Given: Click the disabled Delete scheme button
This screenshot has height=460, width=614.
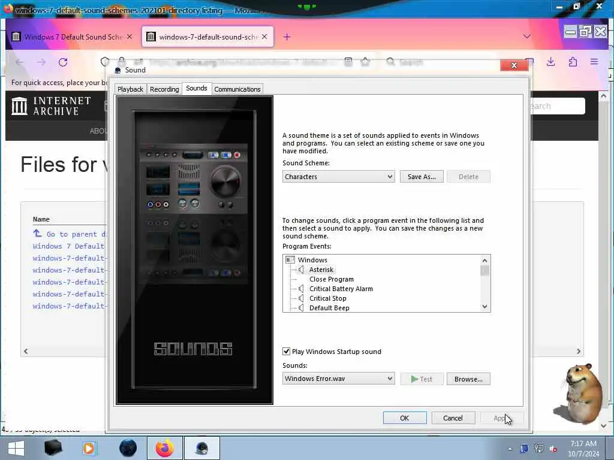Looking at the screenshot, I should tap(469, 177).
